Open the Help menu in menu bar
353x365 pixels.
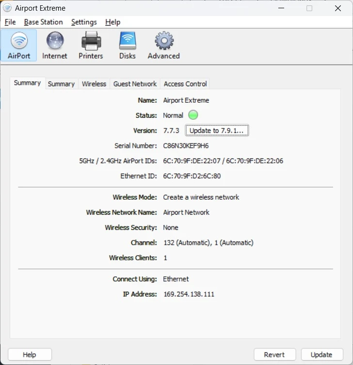112,22
